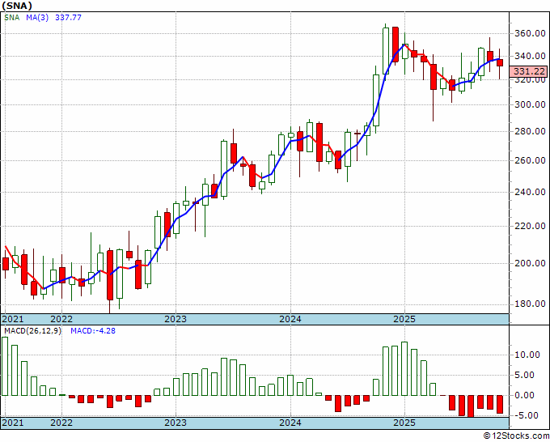Click the MA(3) legend label
Image resolution: width=550 pixels, height=442 pixels.
tap(37, 18)
